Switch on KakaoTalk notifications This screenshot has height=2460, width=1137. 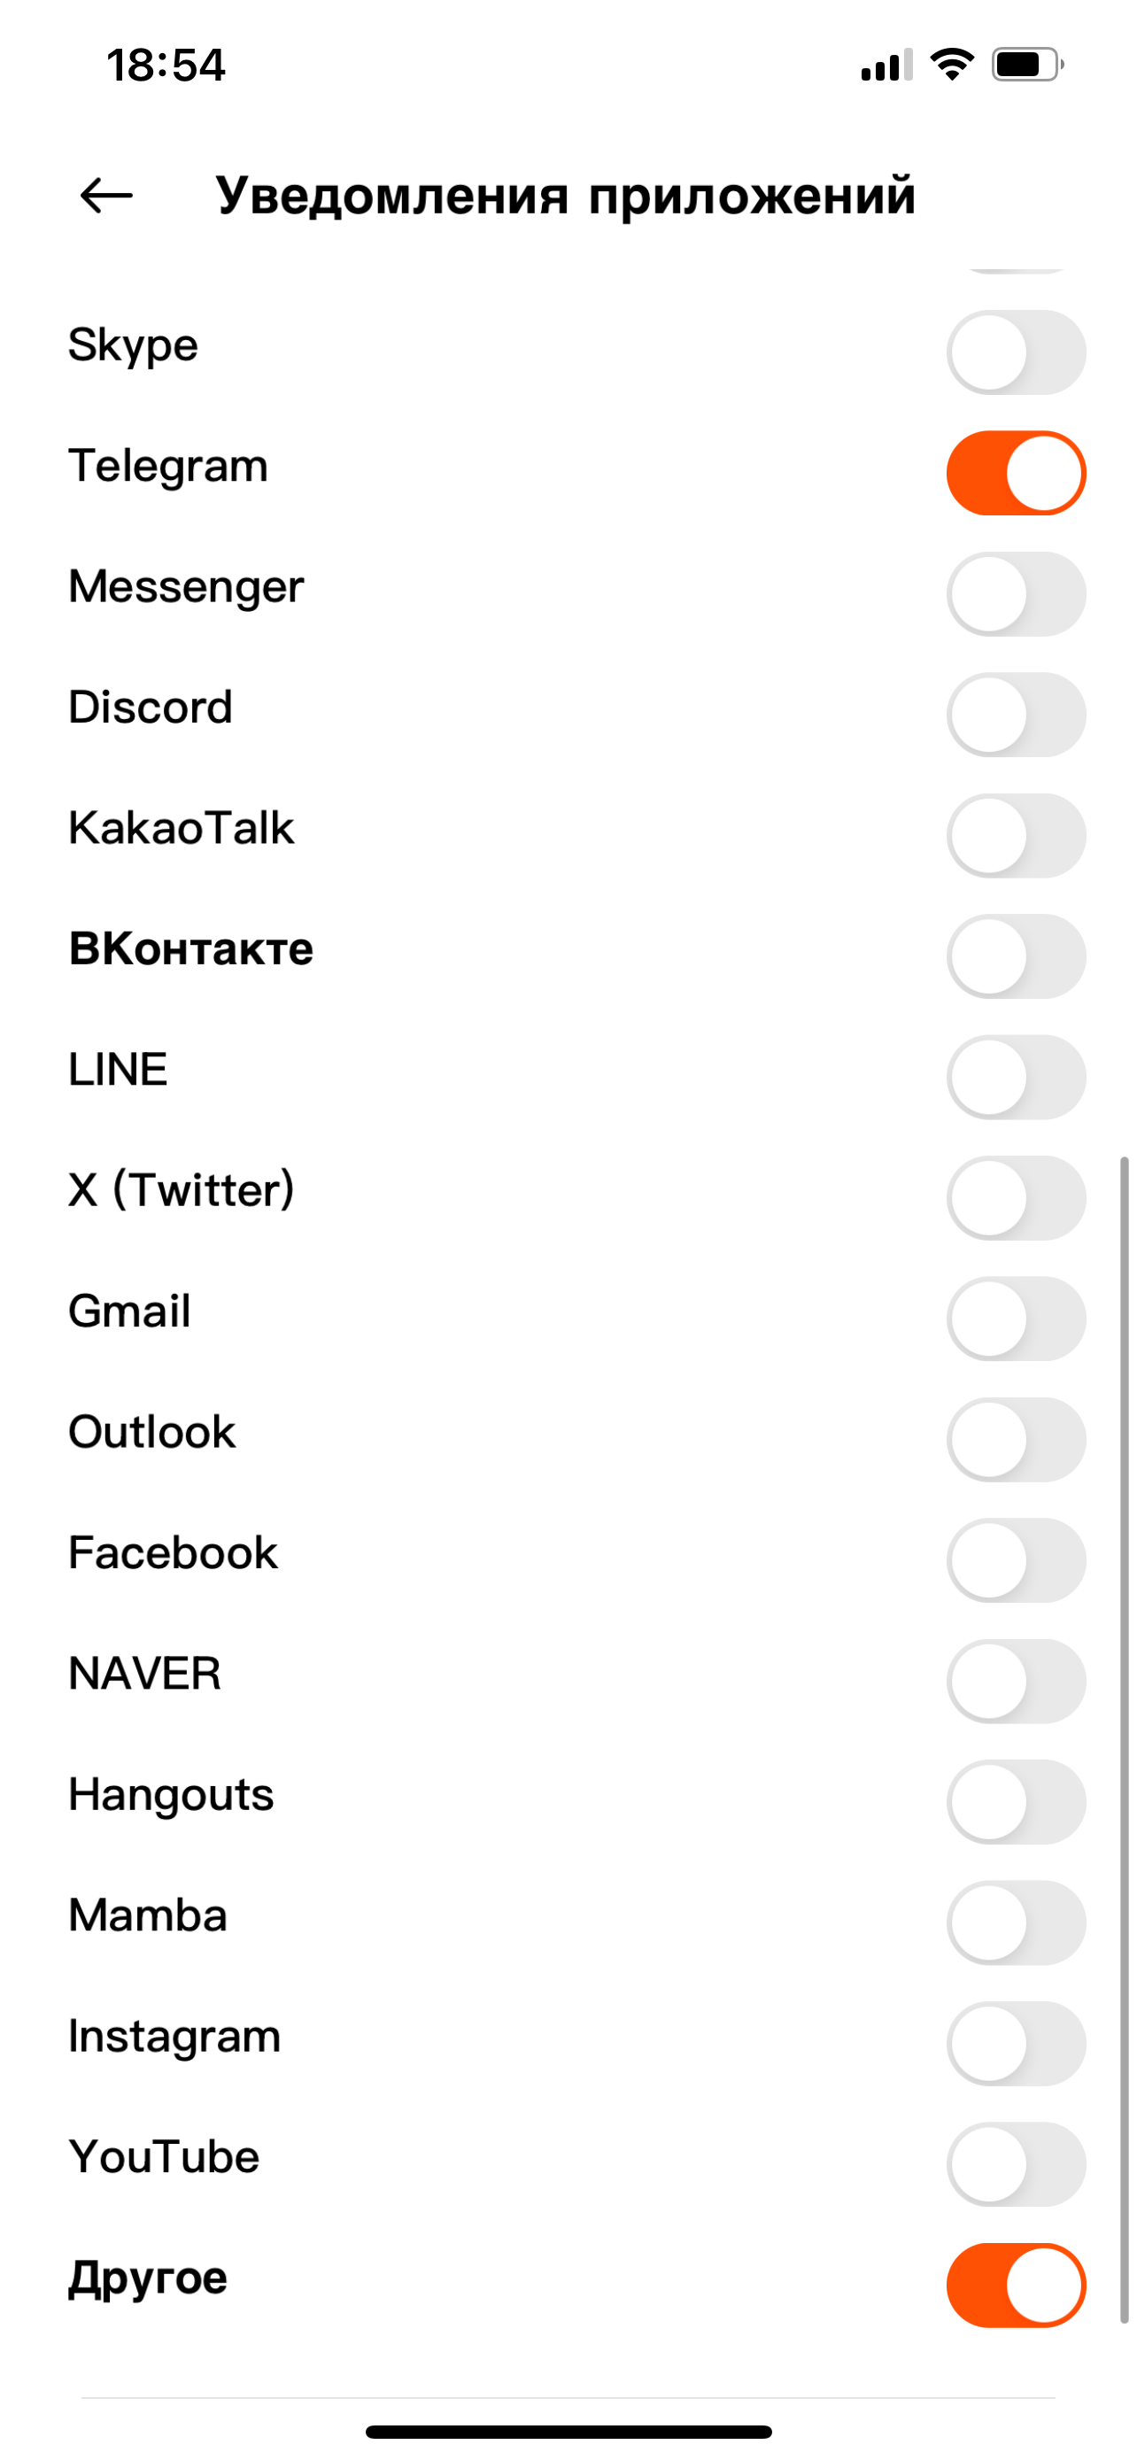pyautogui.click(x=1016, y=836)
